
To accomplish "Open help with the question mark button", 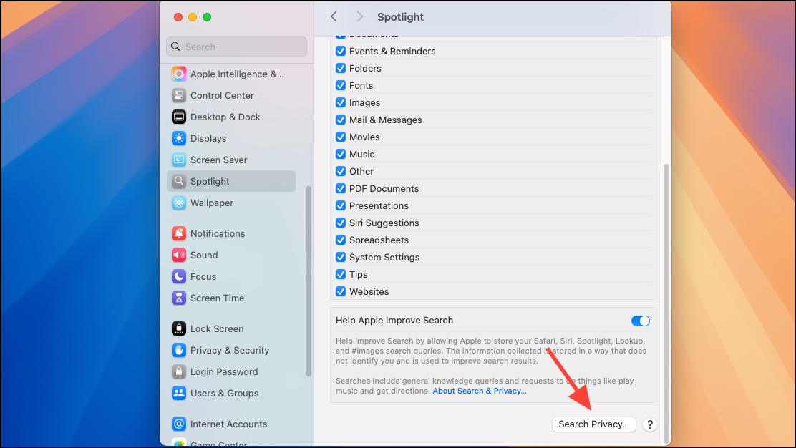I will 650,424.
